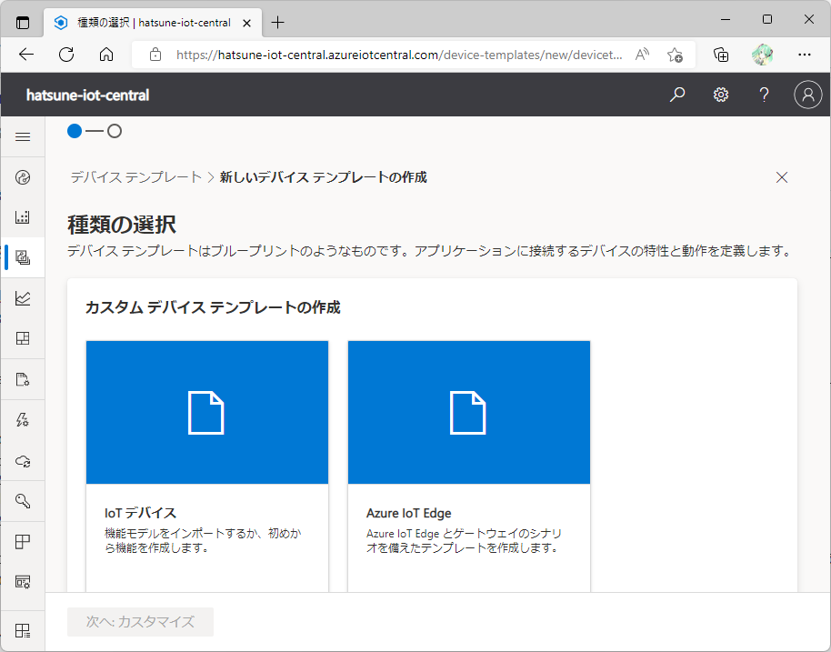Open the Rules lightning icon
The height and width of the screenshot is (652, 831).
pyautogui.click(x=23, y=420)
